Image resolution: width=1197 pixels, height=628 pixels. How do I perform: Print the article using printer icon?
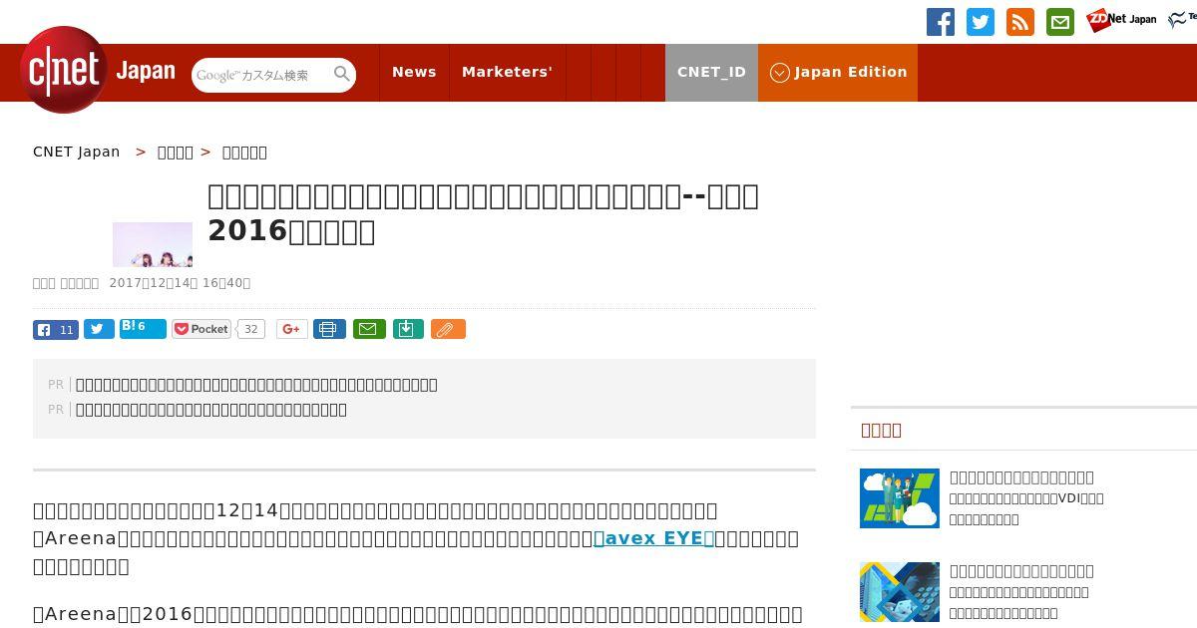coord(329,329)
